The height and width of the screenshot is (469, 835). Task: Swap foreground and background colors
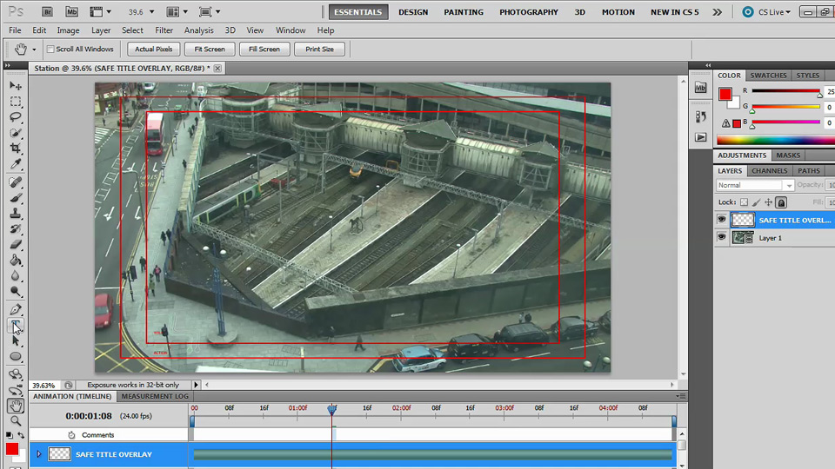tap(21, 435)
